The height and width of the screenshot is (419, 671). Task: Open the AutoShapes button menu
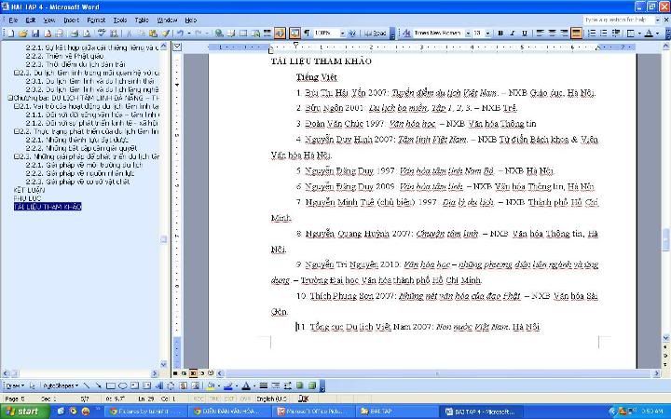(59, 385)
